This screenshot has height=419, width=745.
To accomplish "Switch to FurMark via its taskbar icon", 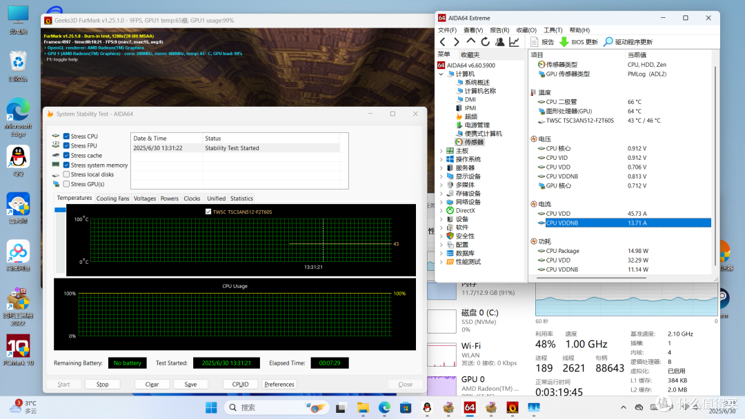I will coord(512,407).
